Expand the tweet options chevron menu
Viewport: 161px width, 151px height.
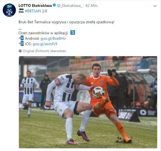click(x=155, y=6)
